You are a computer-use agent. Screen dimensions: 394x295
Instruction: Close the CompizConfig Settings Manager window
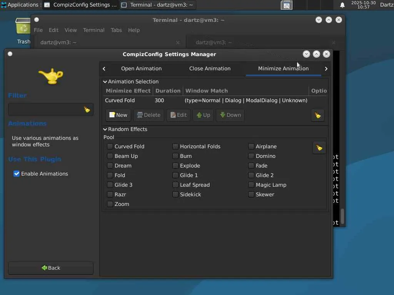pos(326,54)
